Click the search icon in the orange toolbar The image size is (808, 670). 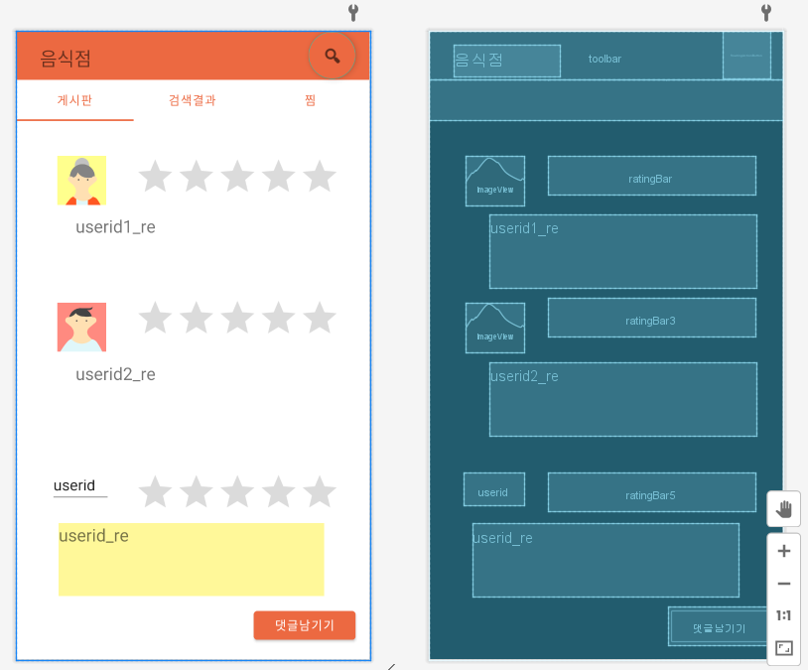pos(332,56)
